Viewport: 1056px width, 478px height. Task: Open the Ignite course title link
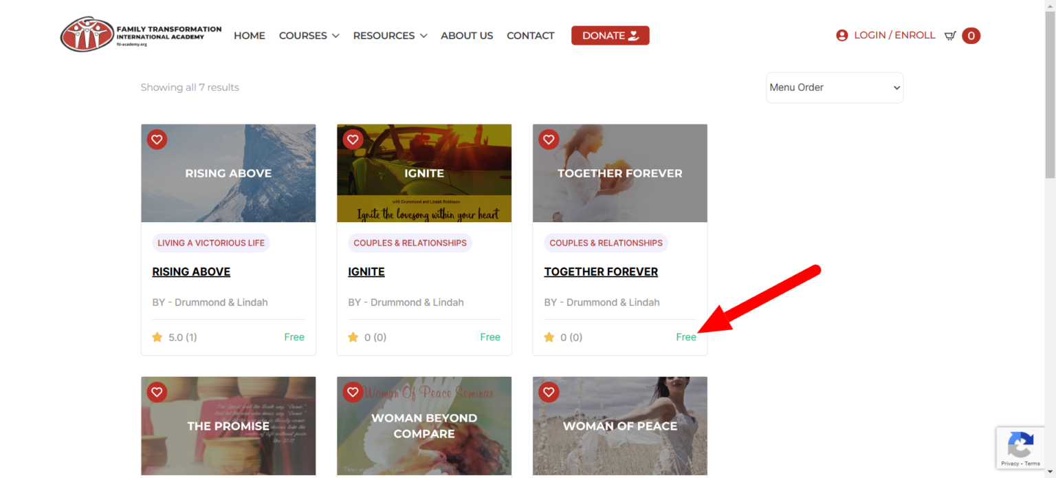(x=366, y=272)
